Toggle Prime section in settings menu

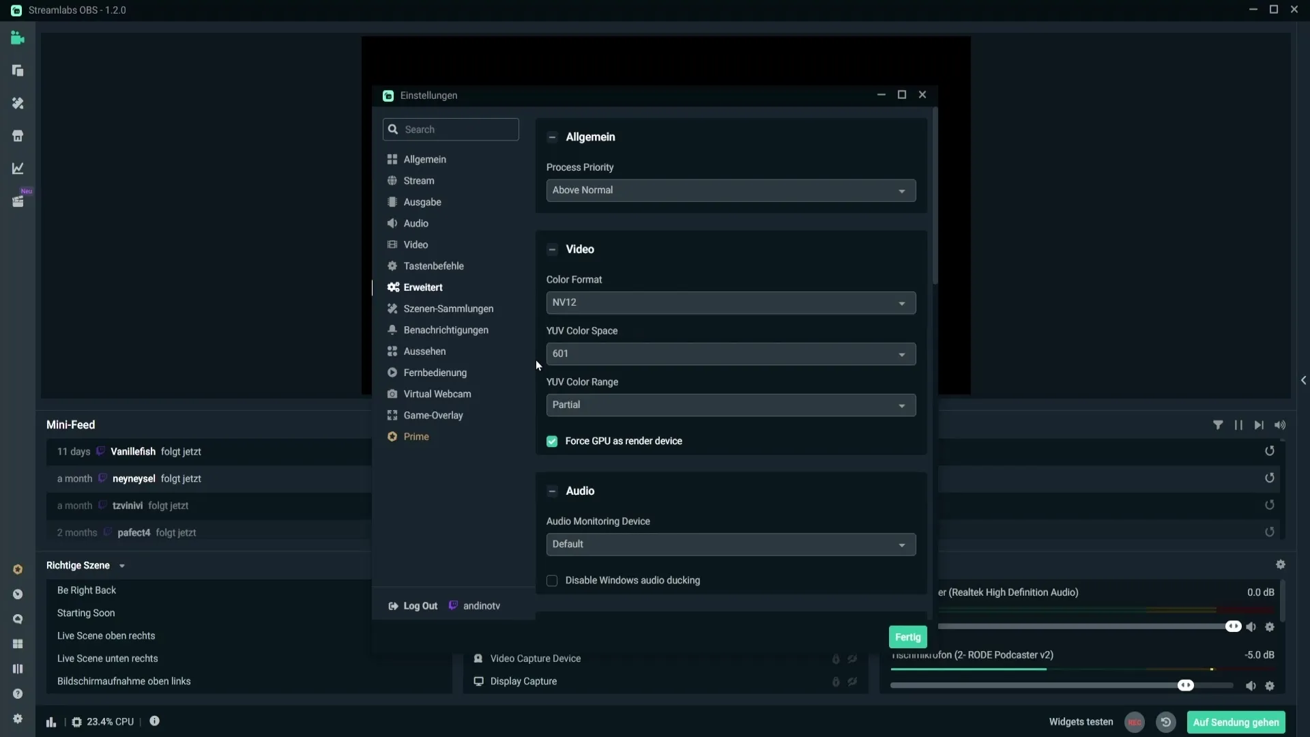pyautogui.click(x=417, y=437)
